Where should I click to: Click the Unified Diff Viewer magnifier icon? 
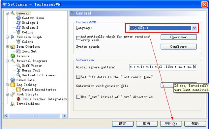coord(18,75)
